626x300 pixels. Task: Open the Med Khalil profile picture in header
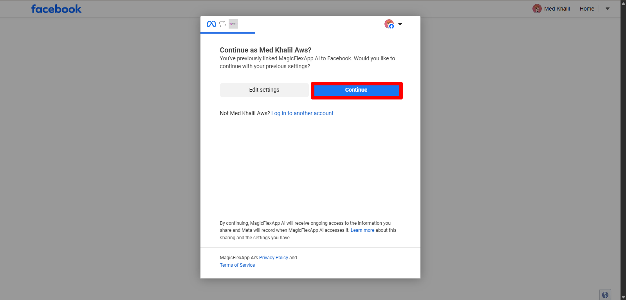[537, 9]
